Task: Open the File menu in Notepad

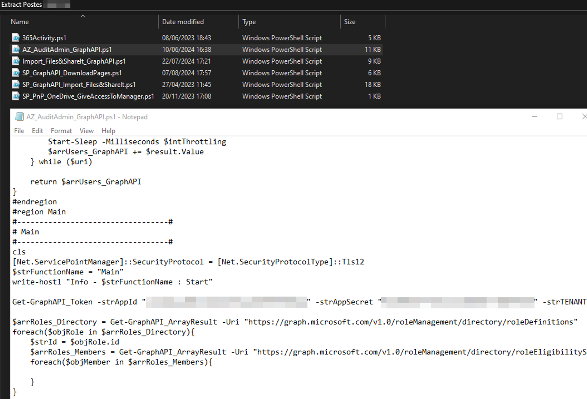Action: click(19, 131)
